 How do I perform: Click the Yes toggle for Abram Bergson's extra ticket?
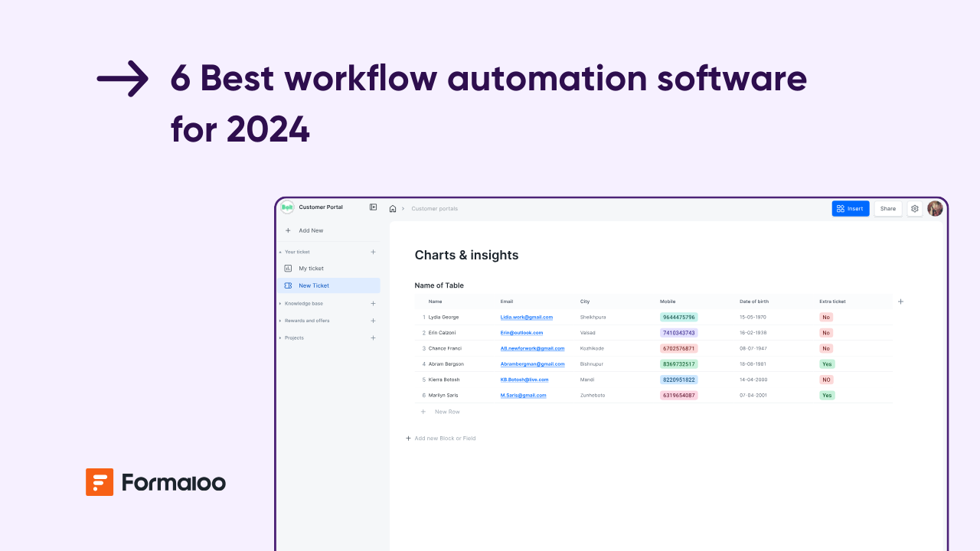point(826,364)
